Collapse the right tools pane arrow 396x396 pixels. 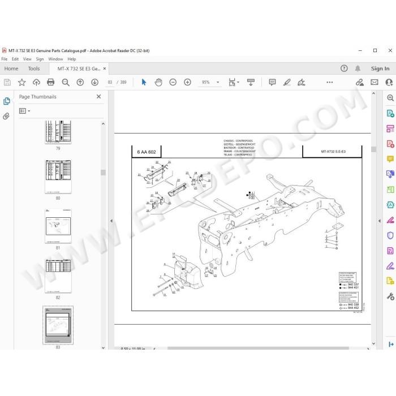380,221
